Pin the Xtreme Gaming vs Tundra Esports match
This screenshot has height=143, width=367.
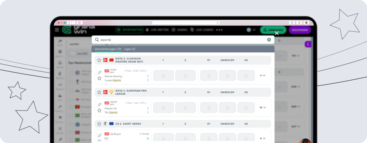[x=99, y=72]
